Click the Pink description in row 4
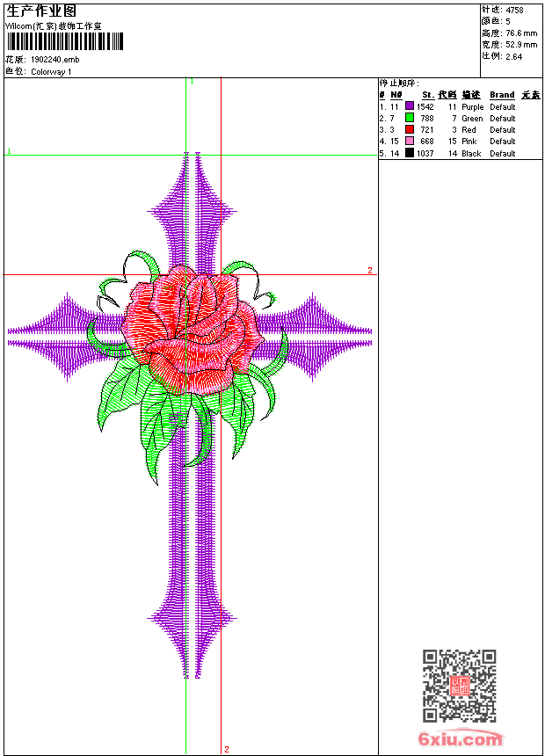 click(469, 142)
